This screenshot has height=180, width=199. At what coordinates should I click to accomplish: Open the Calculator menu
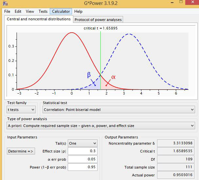61,11
